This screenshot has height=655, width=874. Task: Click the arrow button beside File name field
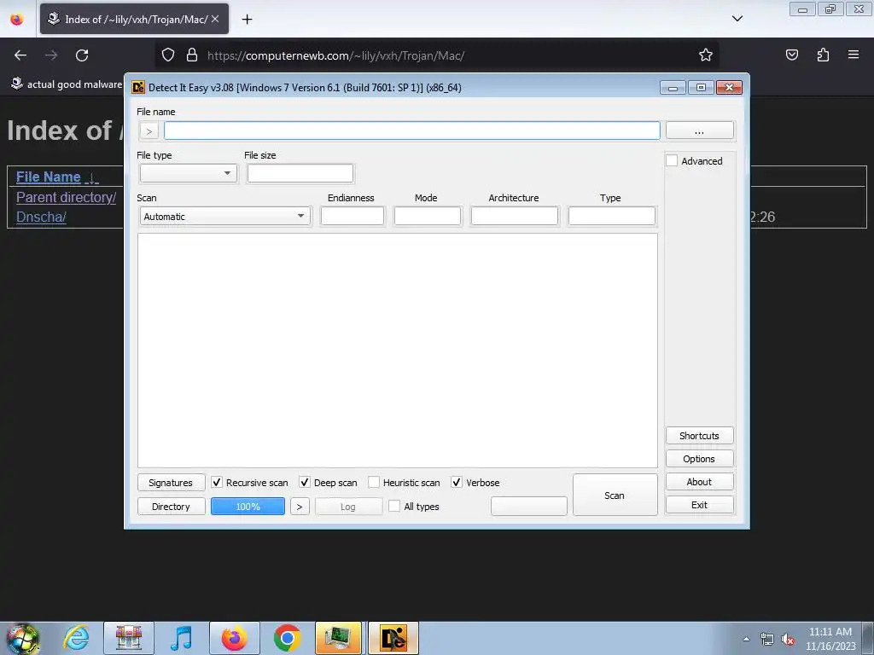click(149, 130)
